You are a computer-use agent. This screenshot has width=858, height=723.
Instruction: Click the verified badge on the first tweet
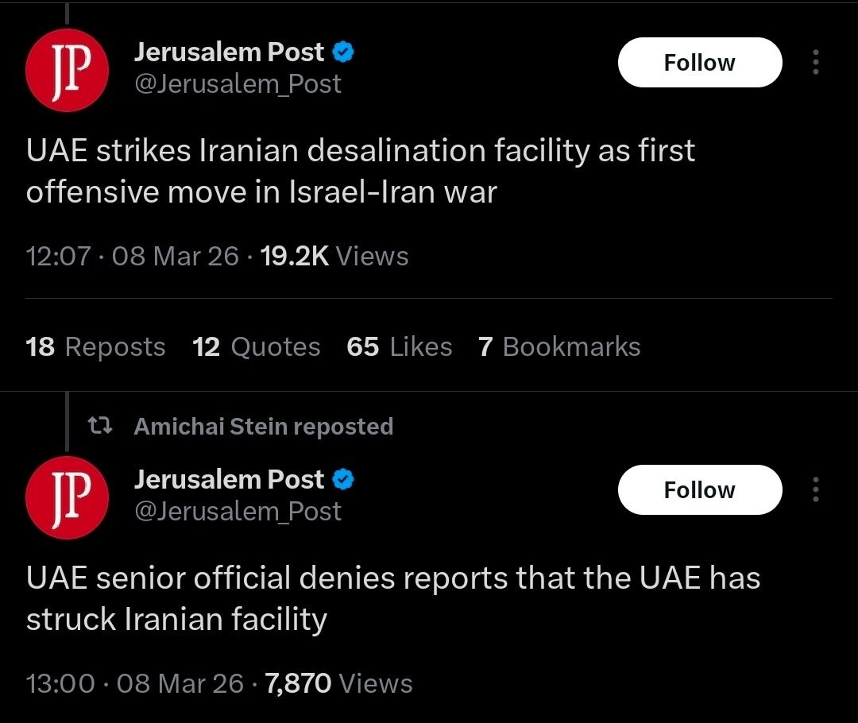point(343,52)
